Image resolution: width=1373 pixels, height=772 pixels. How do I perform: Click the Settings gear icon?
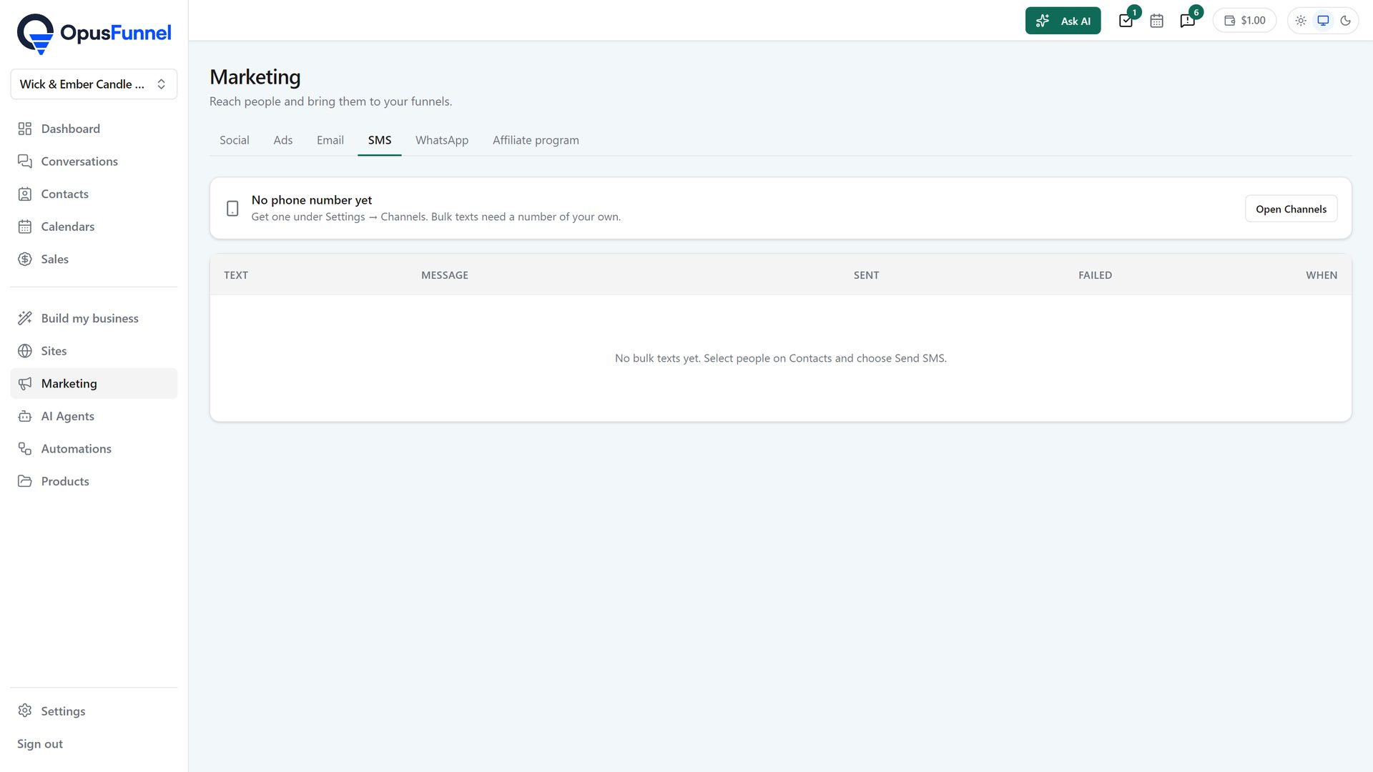pyautogui.click(x=25, y=711)
